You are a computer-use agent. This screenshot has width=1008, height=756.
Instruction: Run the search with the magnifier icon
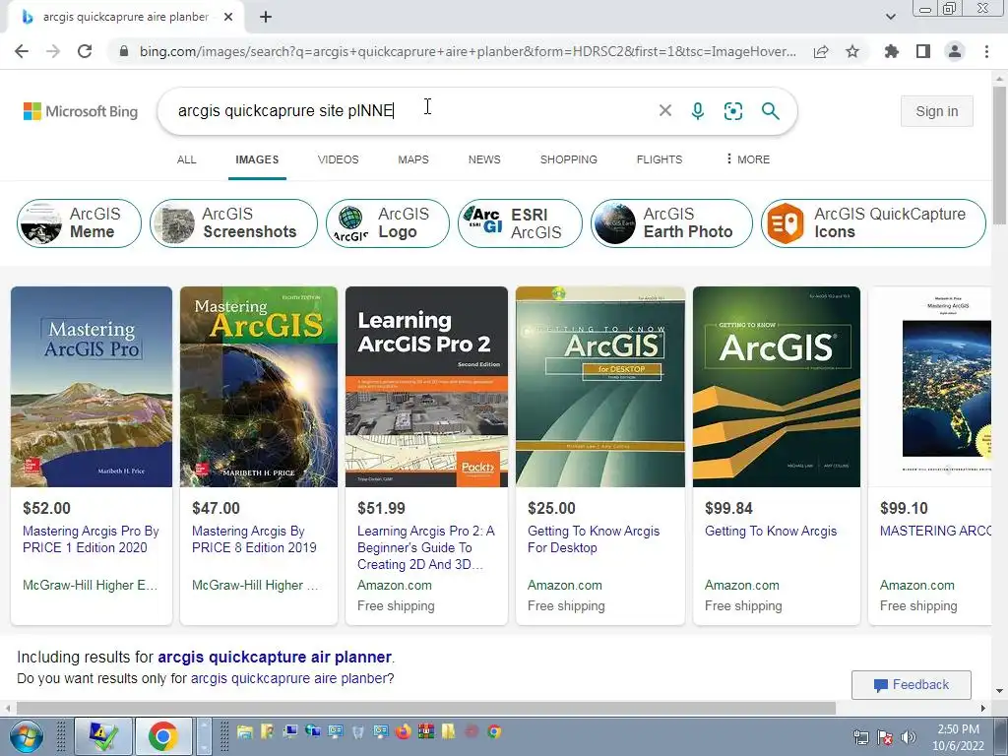click(x=770, y=110)
